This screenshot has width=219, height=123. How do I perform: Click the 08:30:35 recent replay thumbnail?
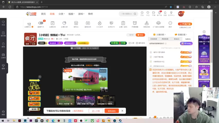click(85, 80)
